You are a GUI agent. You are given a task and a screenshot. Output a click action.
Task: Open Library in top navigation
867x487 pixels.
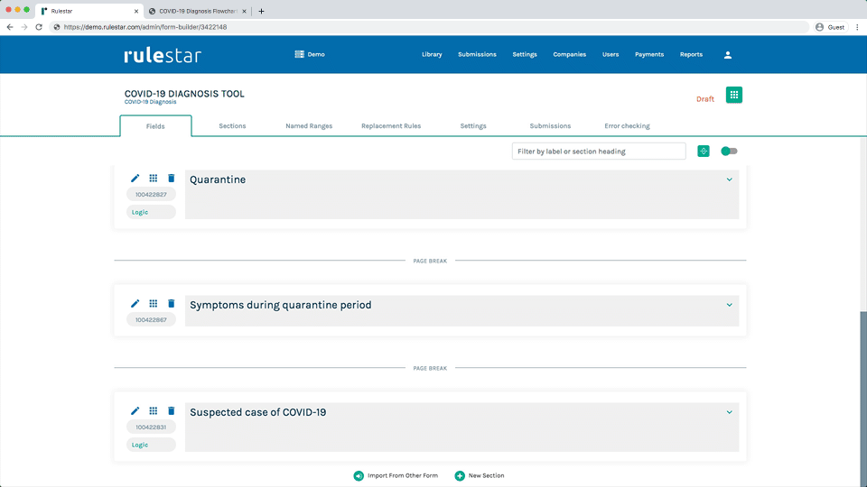tap(432, 55)
